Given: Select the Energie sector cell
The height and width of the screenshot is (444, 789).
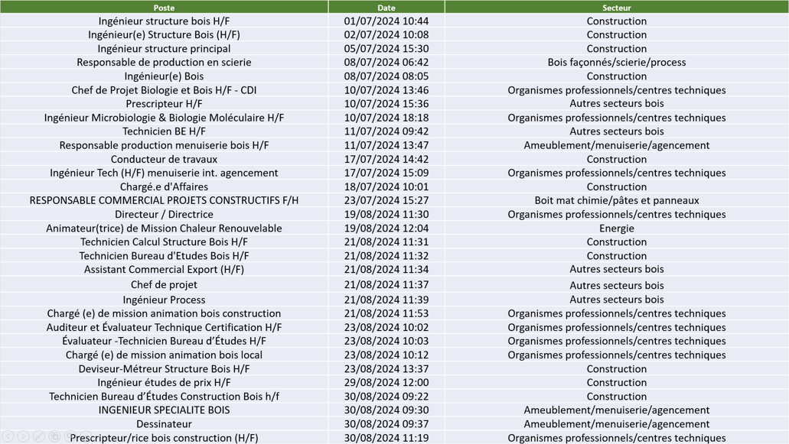Looking at the screenshot, I should (616, 228).
